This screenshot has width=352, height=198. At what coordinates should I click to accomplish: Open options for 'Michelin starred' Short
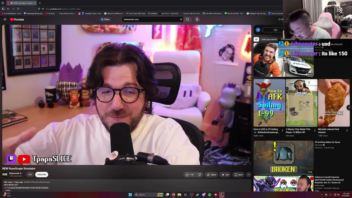[347, 131]
